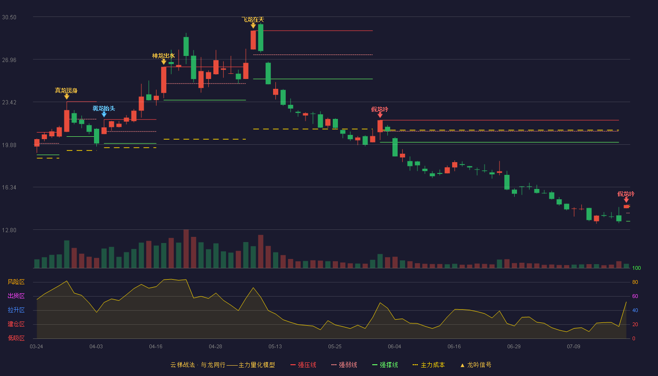Hide the 主力成本 dashed line via legend

pyautogui.click(x=429, y=365)
